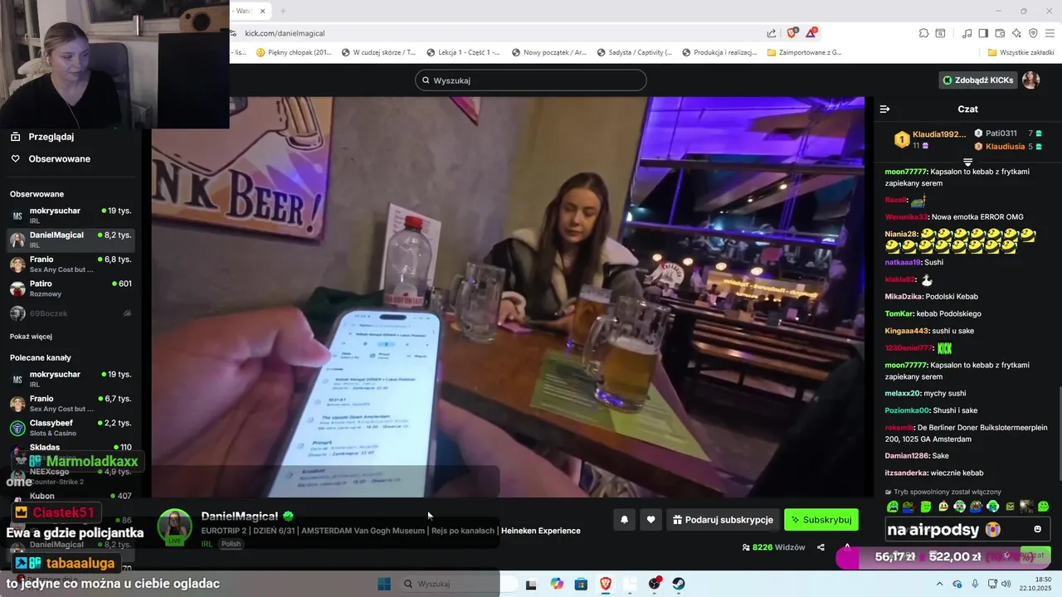Open the W cudzej skórze bookmark
The height and width of the screenshot is (597, 1062).
point(378,52)
